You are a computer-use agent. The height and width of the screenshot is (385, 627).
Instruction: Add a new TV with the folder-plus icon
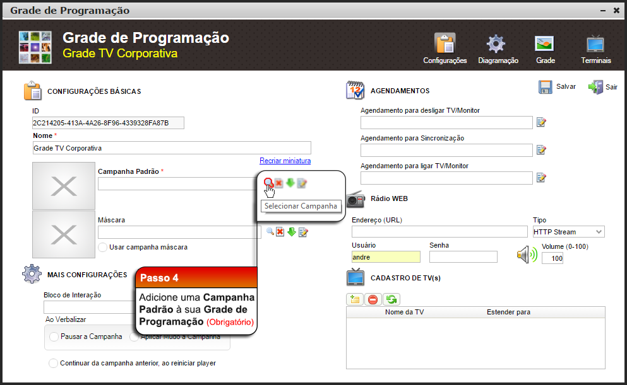point(354,299)
